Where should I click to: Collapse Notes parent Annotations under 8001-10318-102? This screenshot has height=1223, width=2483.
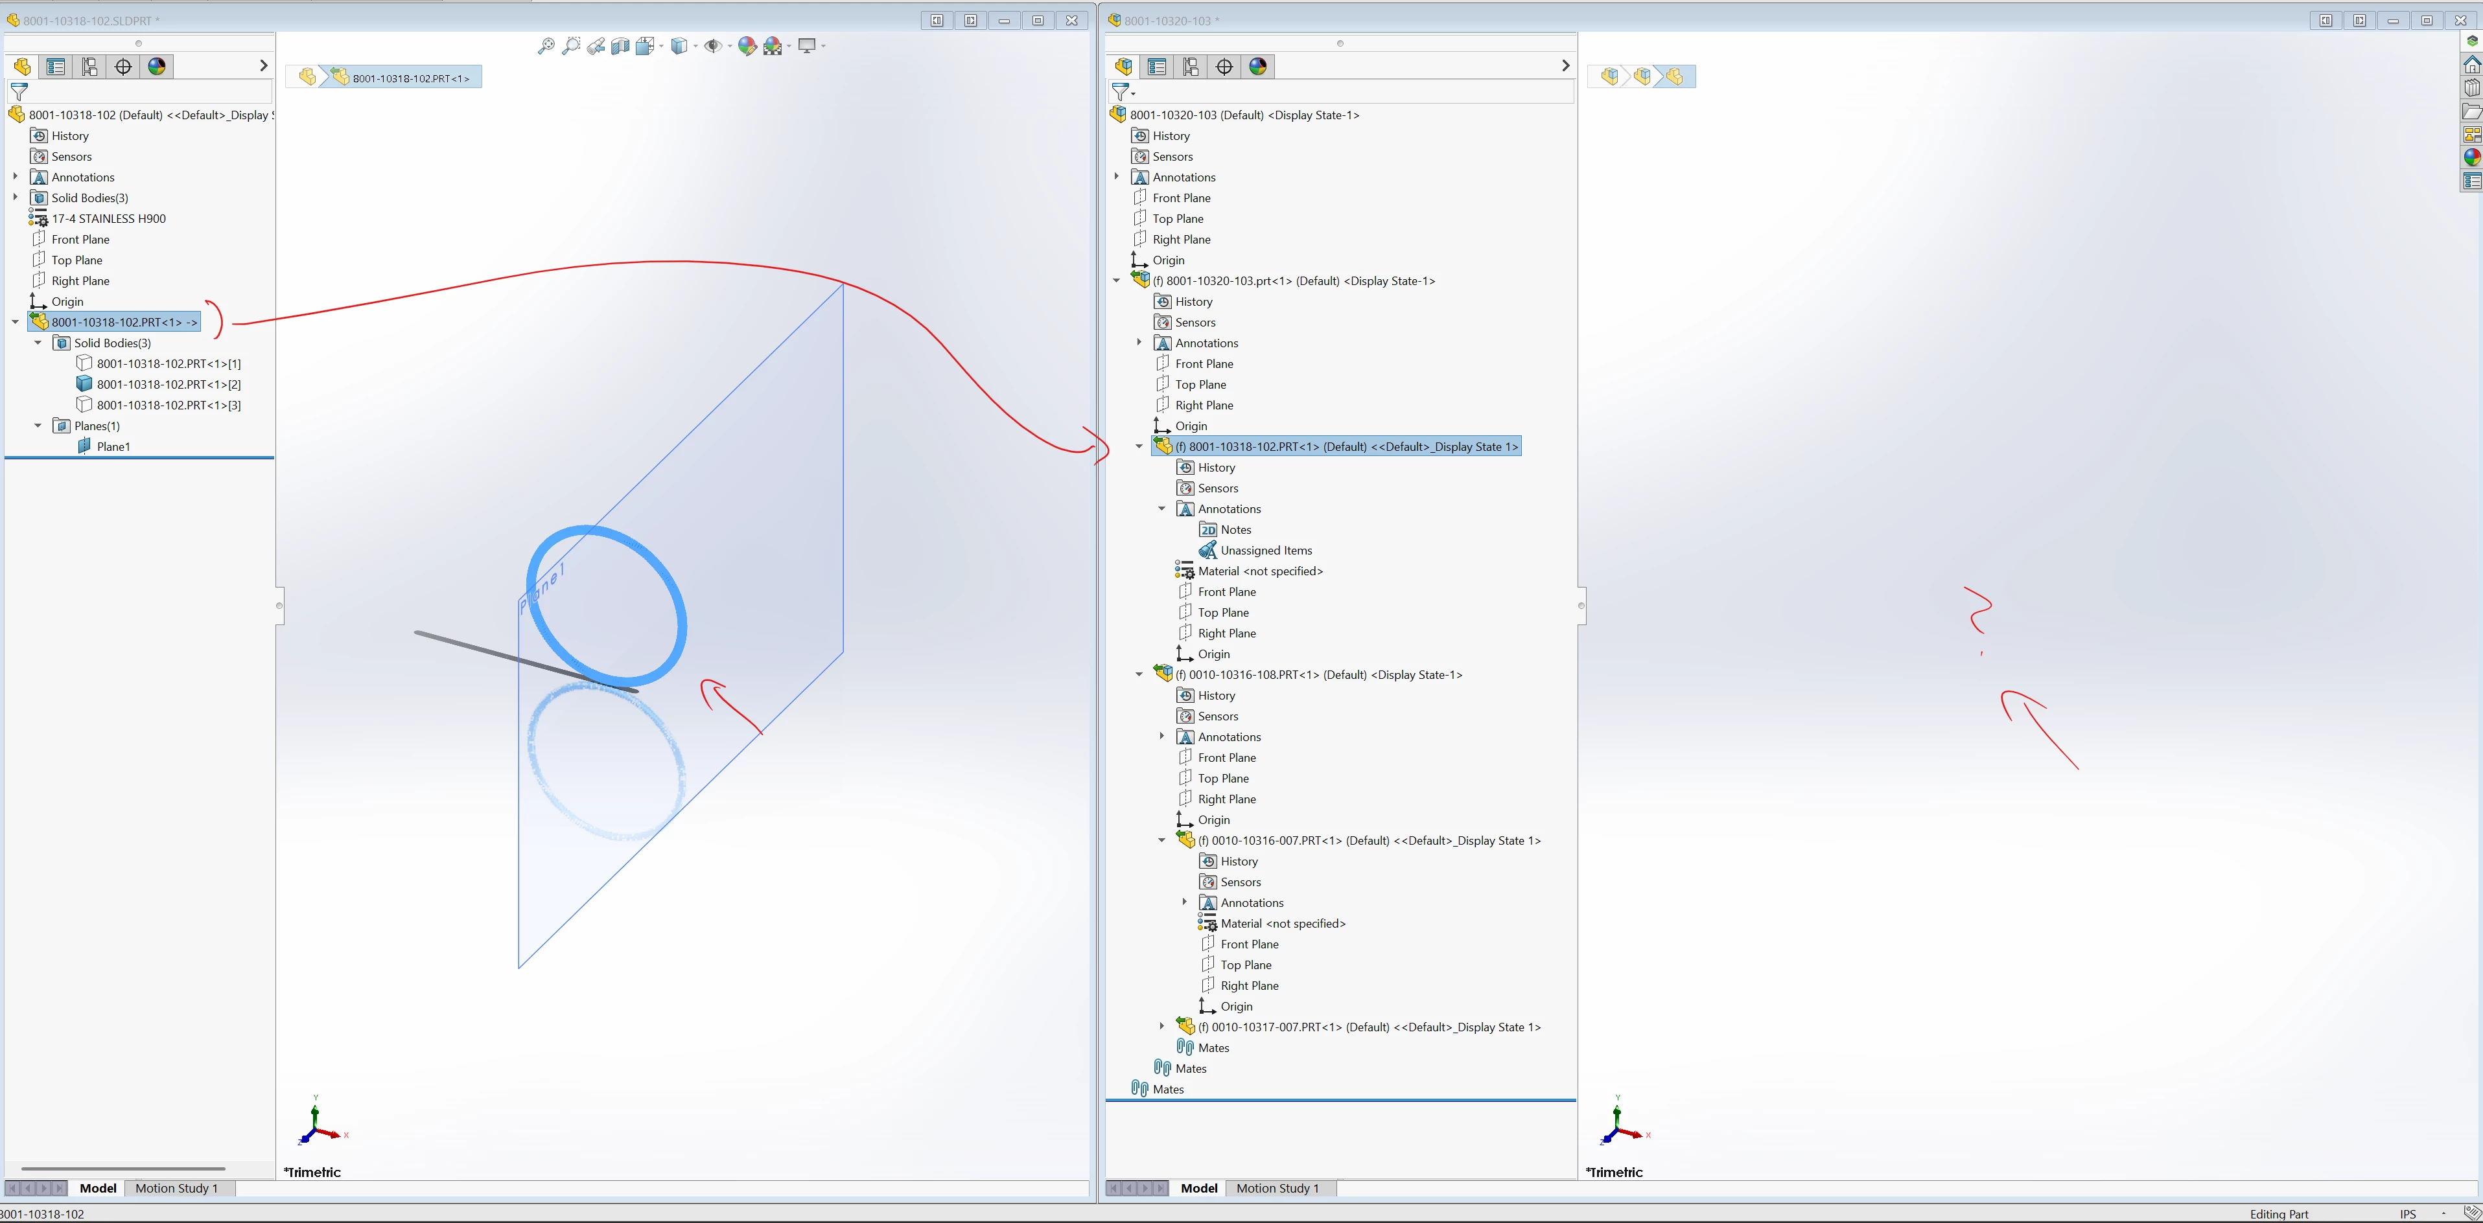point(1161,509)
